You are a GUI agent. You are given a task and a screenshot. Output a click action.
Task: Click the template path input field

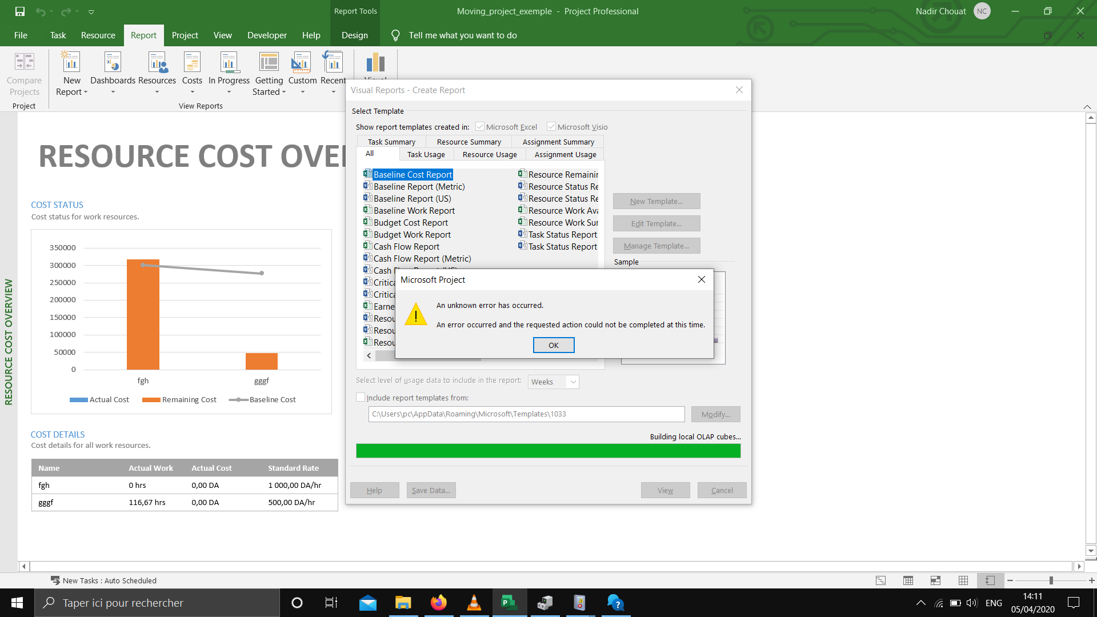tap(526, 414)
